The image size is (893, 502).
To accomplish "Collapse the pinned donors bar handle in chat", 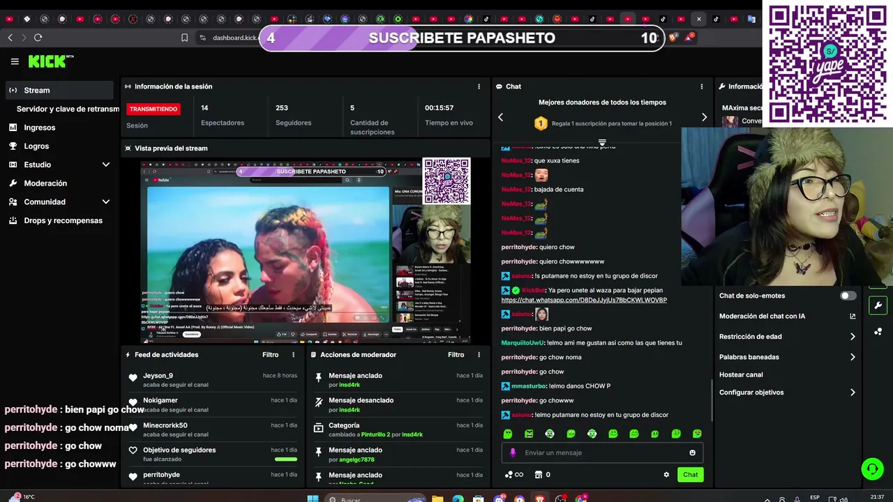I will tap(602, 142).
